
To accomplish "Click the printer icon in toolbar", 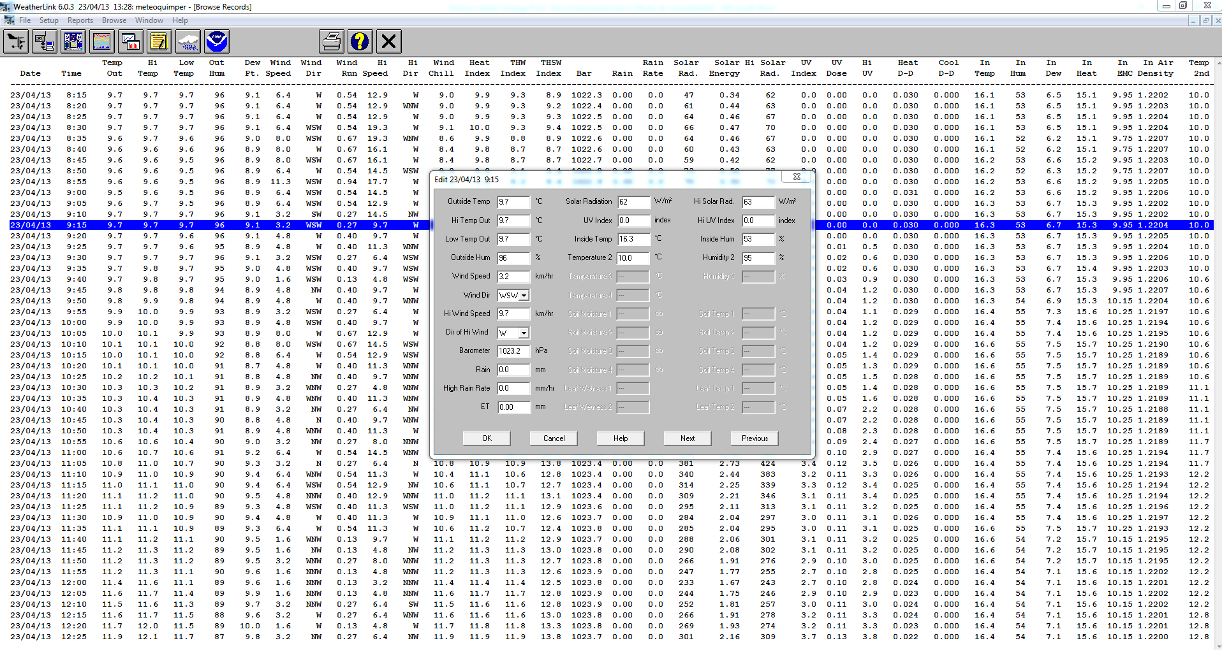I will pos(331,41).
